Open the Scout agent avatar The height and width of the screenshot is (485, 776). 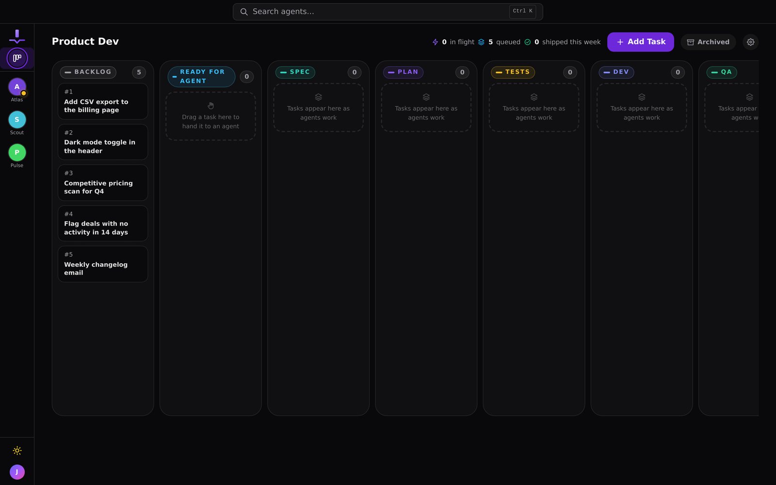(x=17, y=120)
